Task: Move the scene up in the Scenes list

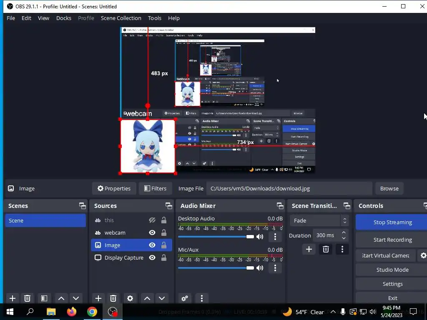Action: click(61, 298)
